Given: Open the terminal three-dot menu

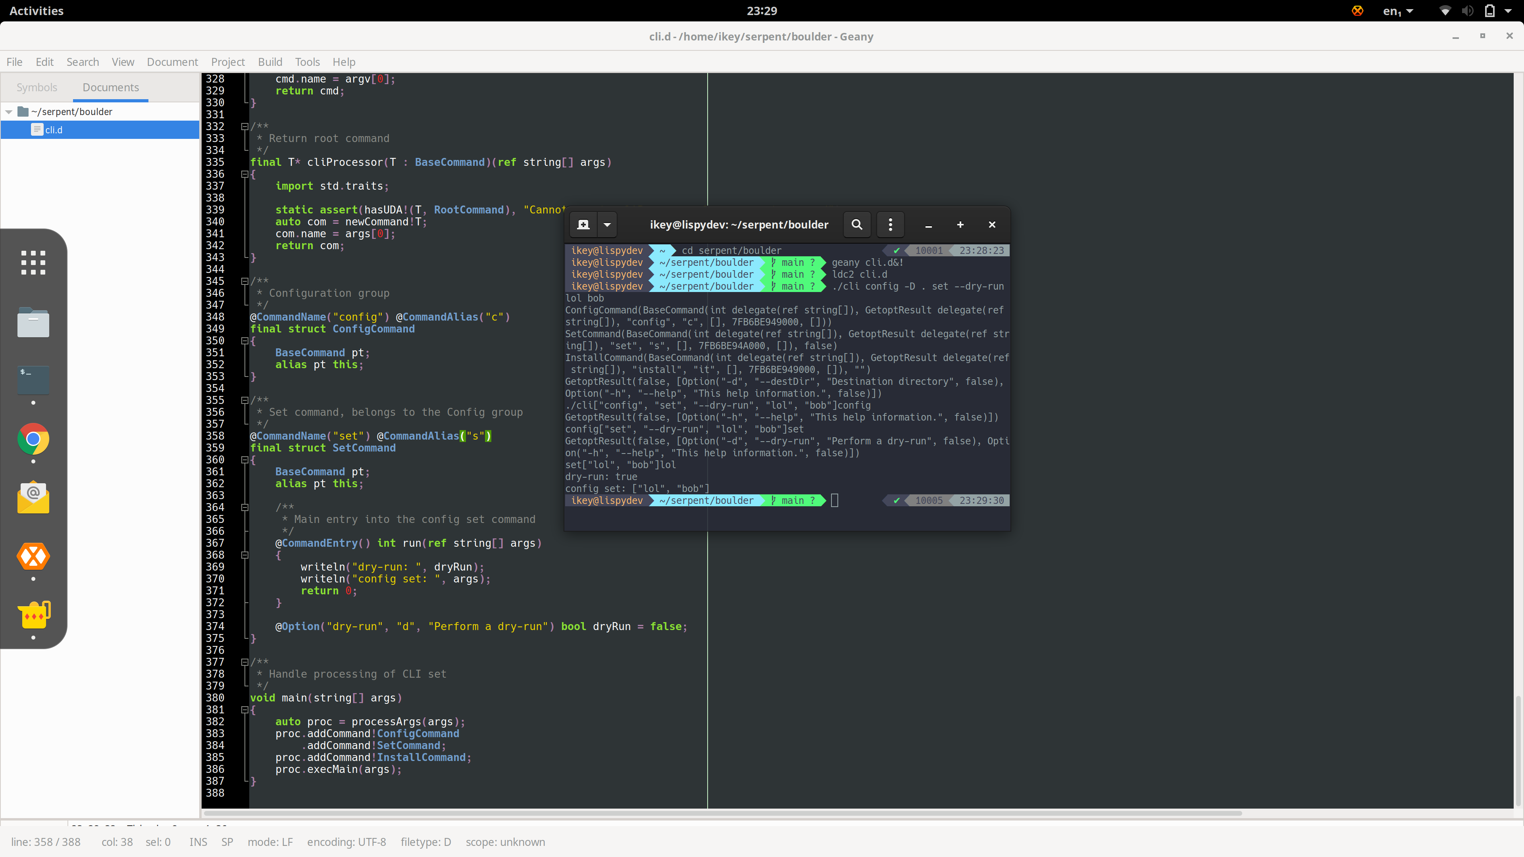Looking at the screenshot, I should 890,225.
